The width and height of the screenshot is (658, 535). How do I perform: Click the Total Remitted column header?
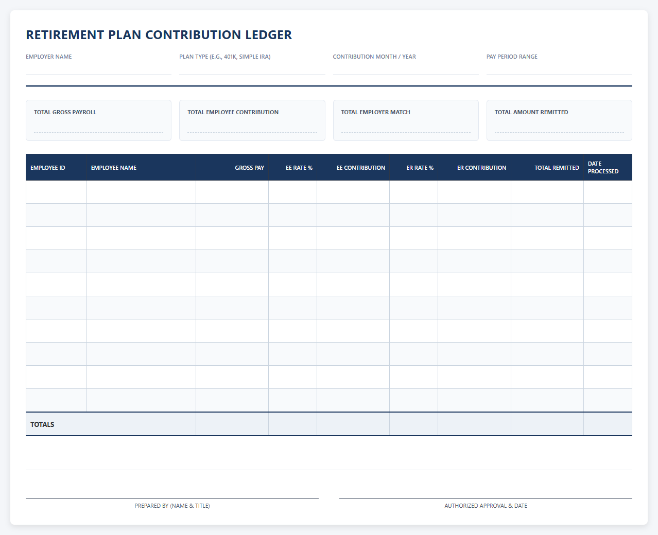[547, 168]
